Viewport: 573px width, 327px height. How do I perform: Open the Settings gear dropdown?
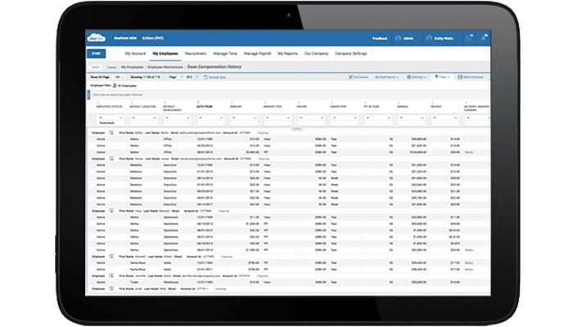[417, 77]
